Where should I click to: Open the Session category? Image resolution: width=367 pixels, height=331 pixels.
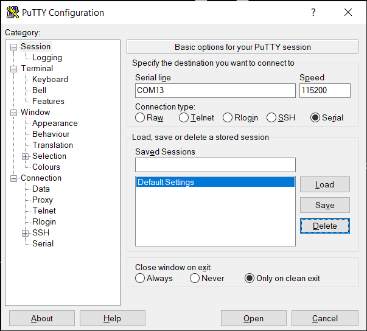coord(35,47)
